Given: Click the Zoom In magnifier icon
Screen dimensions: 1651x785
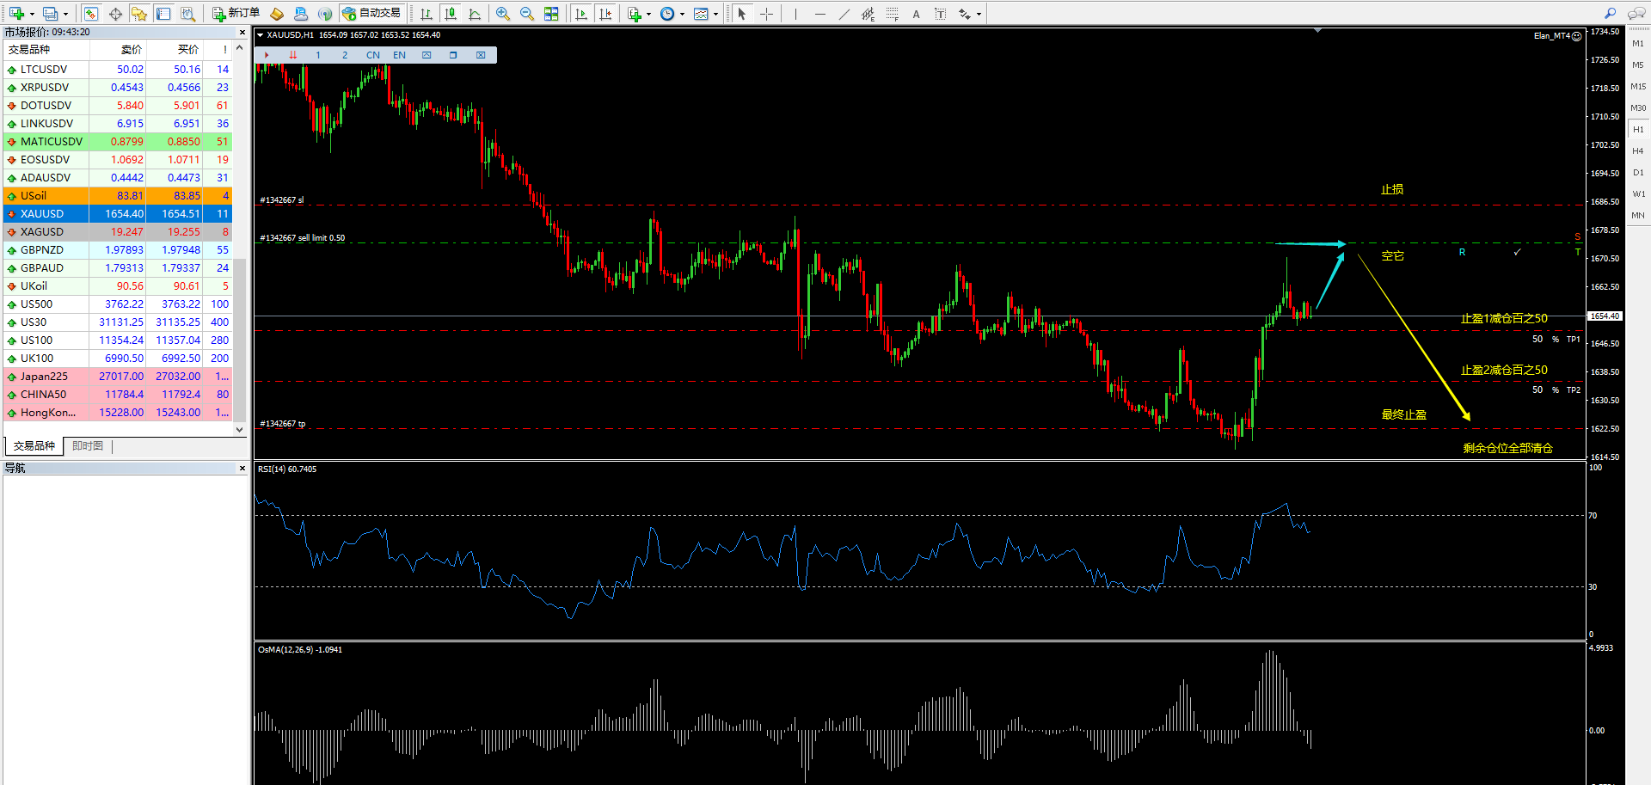Looking at the screenshot, I should pos(503,13).
